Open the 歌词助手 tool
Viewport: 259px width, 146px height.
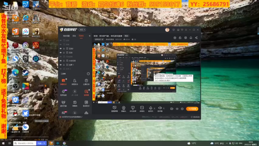click(86, 103)
